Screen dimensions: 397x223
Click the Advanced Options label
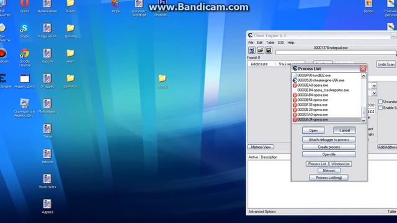point(262,212)
